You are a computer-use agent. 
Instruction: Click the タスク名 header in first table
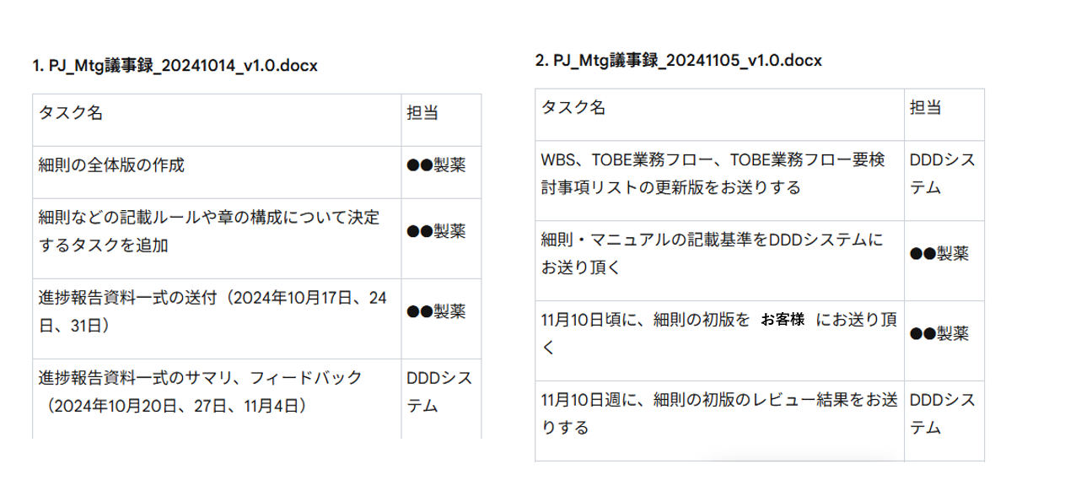point(71,112)
